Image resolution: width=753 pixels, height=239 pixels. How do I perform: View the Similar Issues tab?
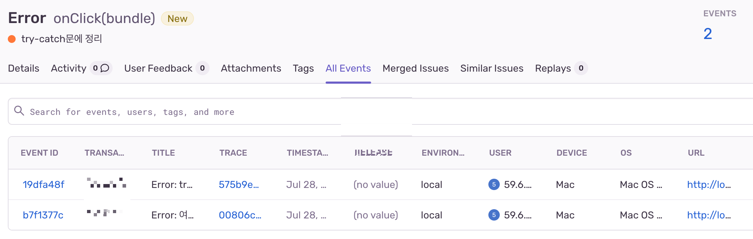click(492, 68)
